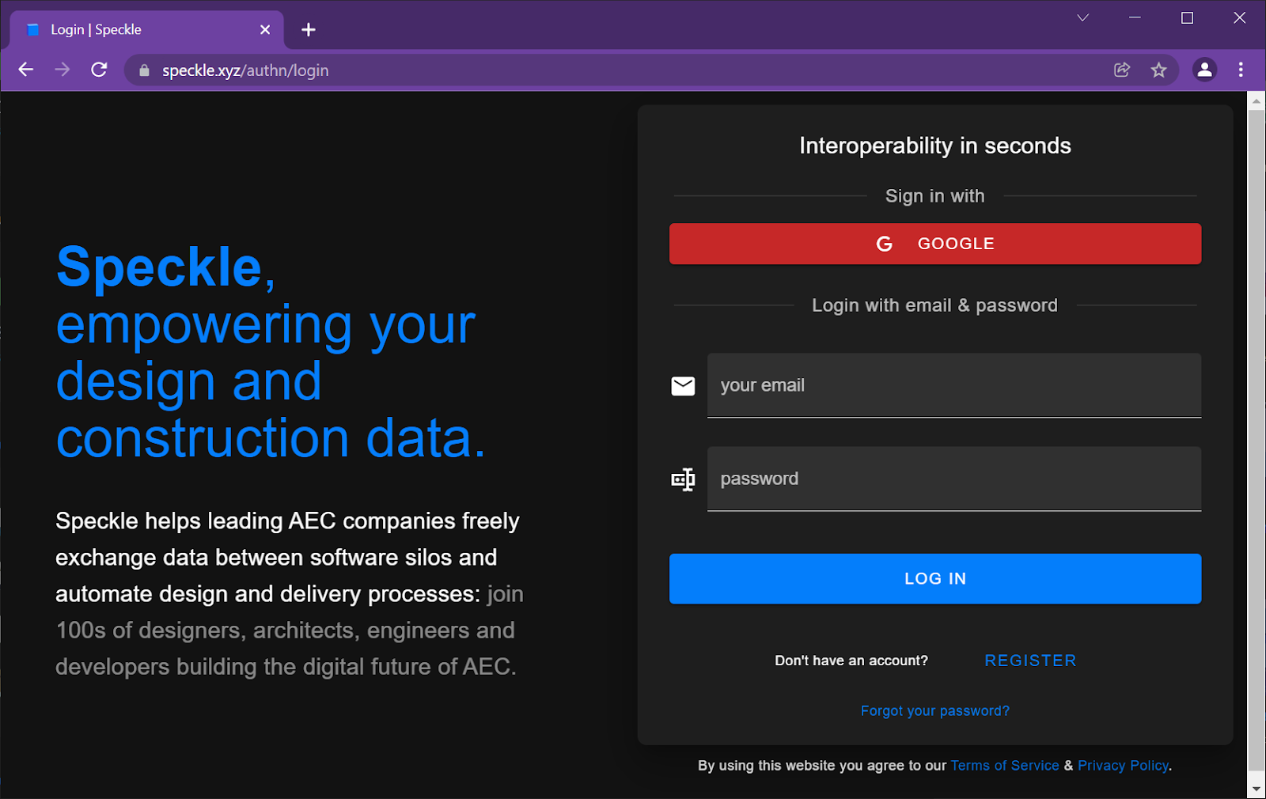Viewport: 1266px width, 799px height.
Task: Bookmark this page with the star icon
Action: click(x=1158, y=70)
